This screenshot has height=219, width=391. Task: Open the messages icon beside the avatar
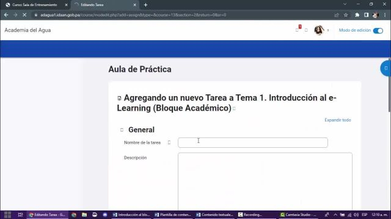pyautogui.click(x=306, y=30)
